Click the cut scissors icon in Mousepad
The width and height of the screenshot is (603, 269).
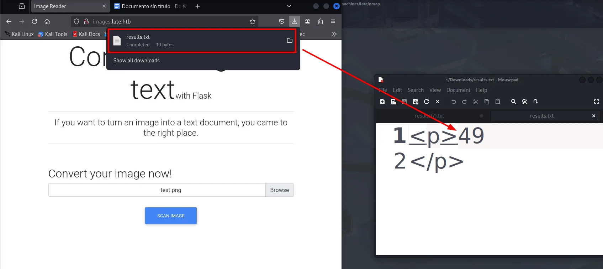(x=476, y=102)
